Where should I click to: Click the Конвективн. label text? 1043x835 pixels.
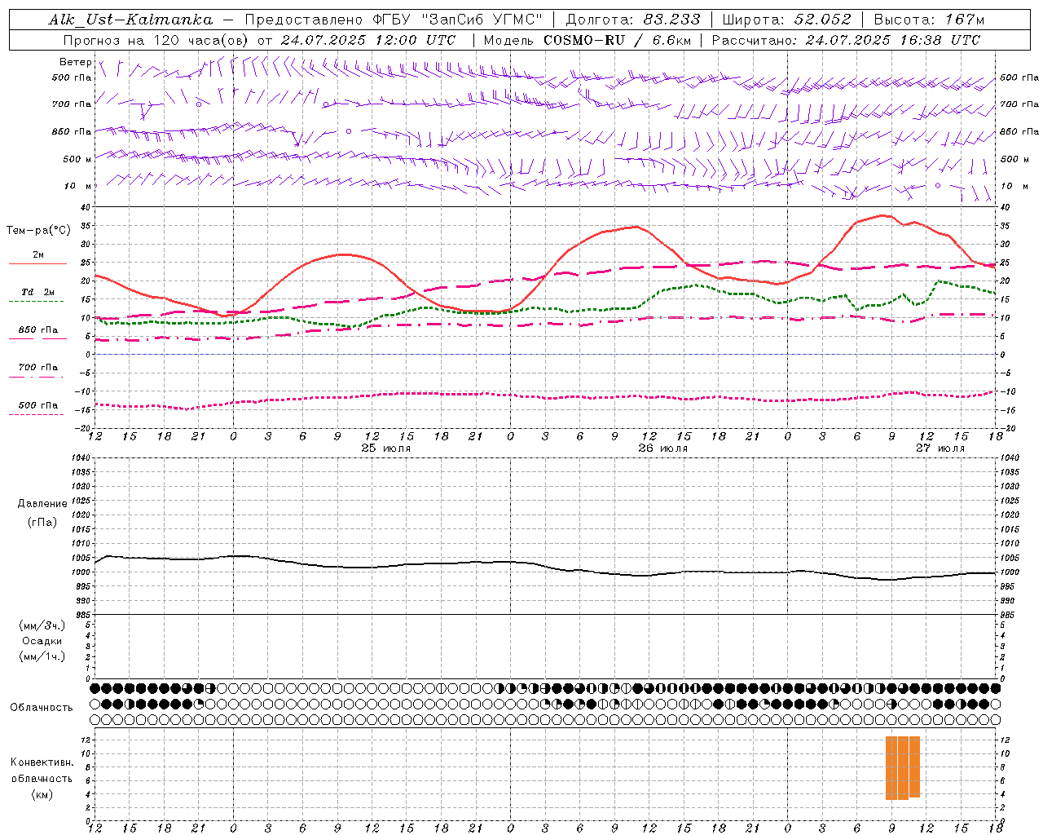pyautogui.click(x=42, y=762)
